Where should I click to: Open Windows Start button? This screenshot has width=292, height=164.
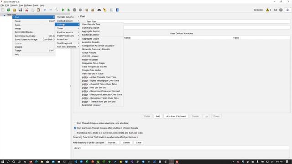tap(3, 162)
